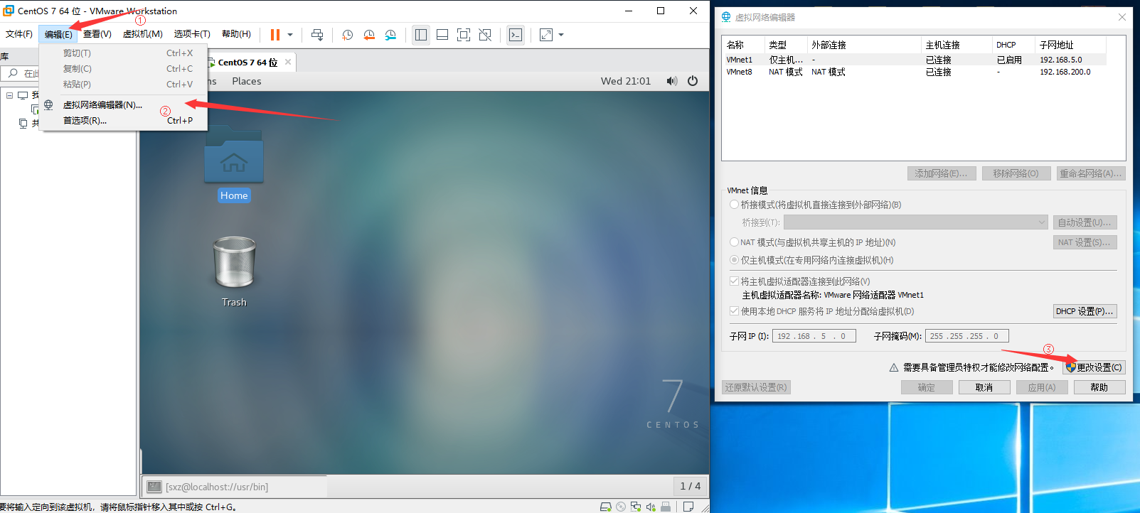Revert the VM to its previous snapshot
This screenshot has width=1140, height=513.
click(x=369, y=35)
